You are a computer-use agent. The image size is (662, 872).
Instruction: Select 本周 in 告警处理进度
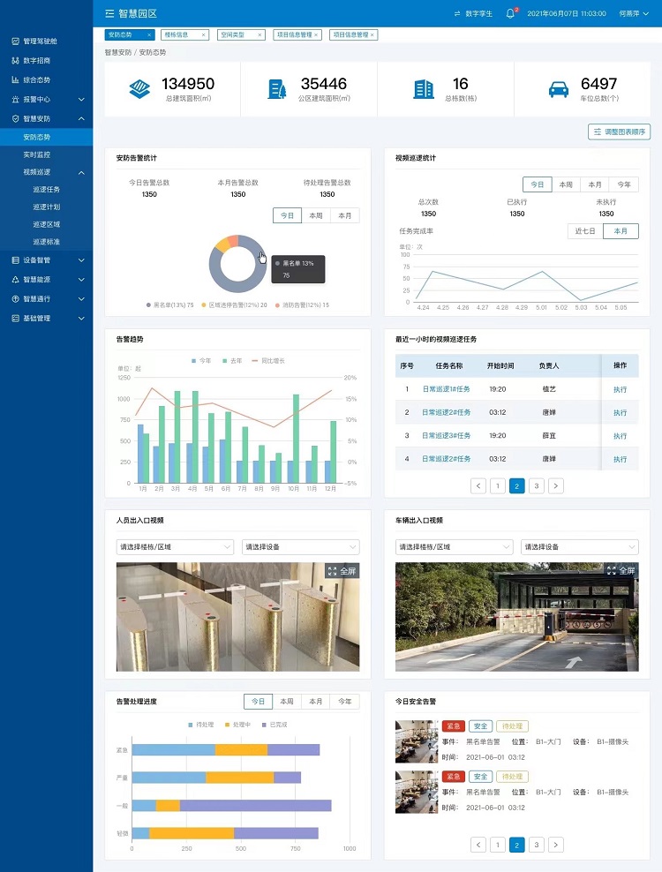[287, 702]
